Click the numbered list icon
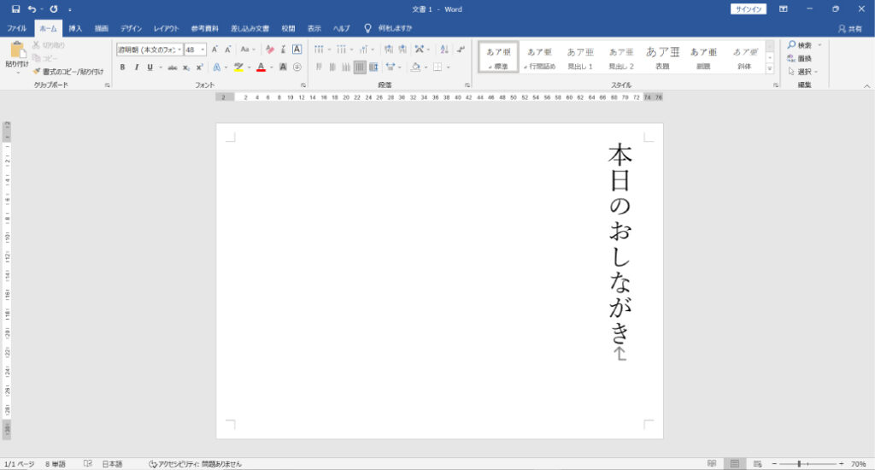This screenshot has width=875, height=470. tap(341, 49)
